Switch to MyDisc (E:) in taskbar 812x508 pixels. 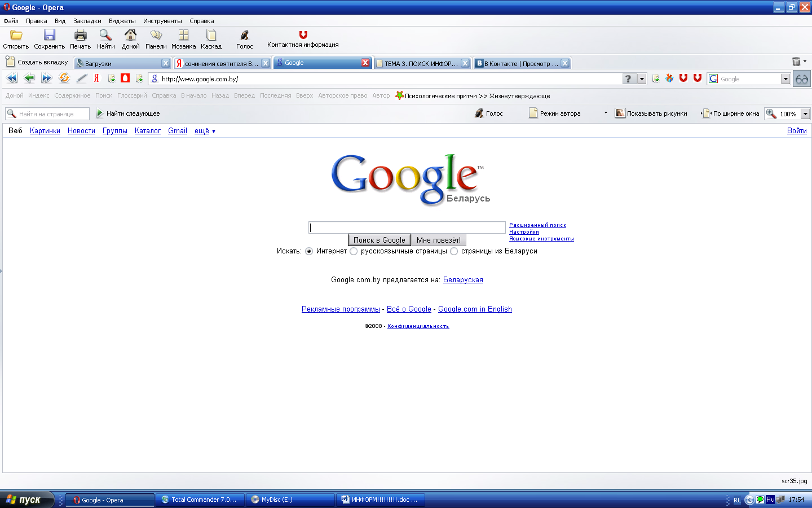290,500
